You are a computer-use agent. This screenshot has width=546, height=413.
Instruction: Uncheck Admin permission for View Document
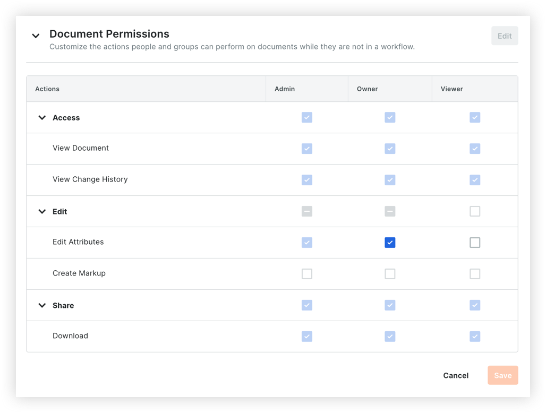307,149
